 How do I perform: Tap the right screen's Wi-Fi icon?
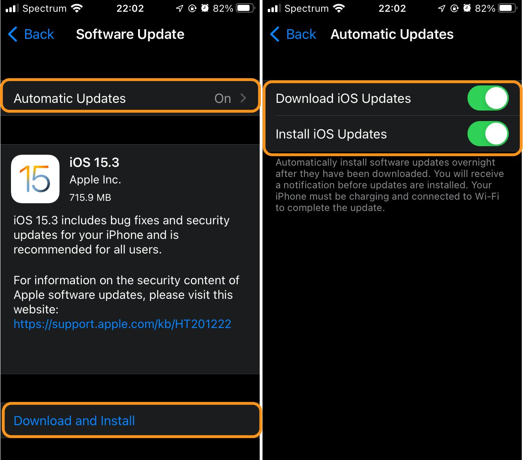click(x=339, y=9)
